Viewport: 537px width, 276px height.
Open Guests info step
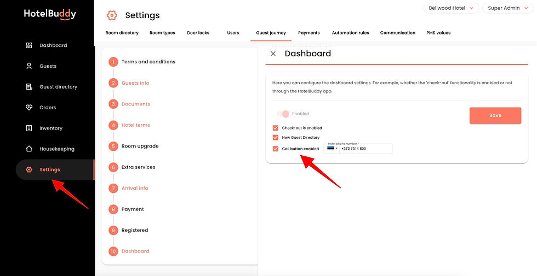point(135,83)
